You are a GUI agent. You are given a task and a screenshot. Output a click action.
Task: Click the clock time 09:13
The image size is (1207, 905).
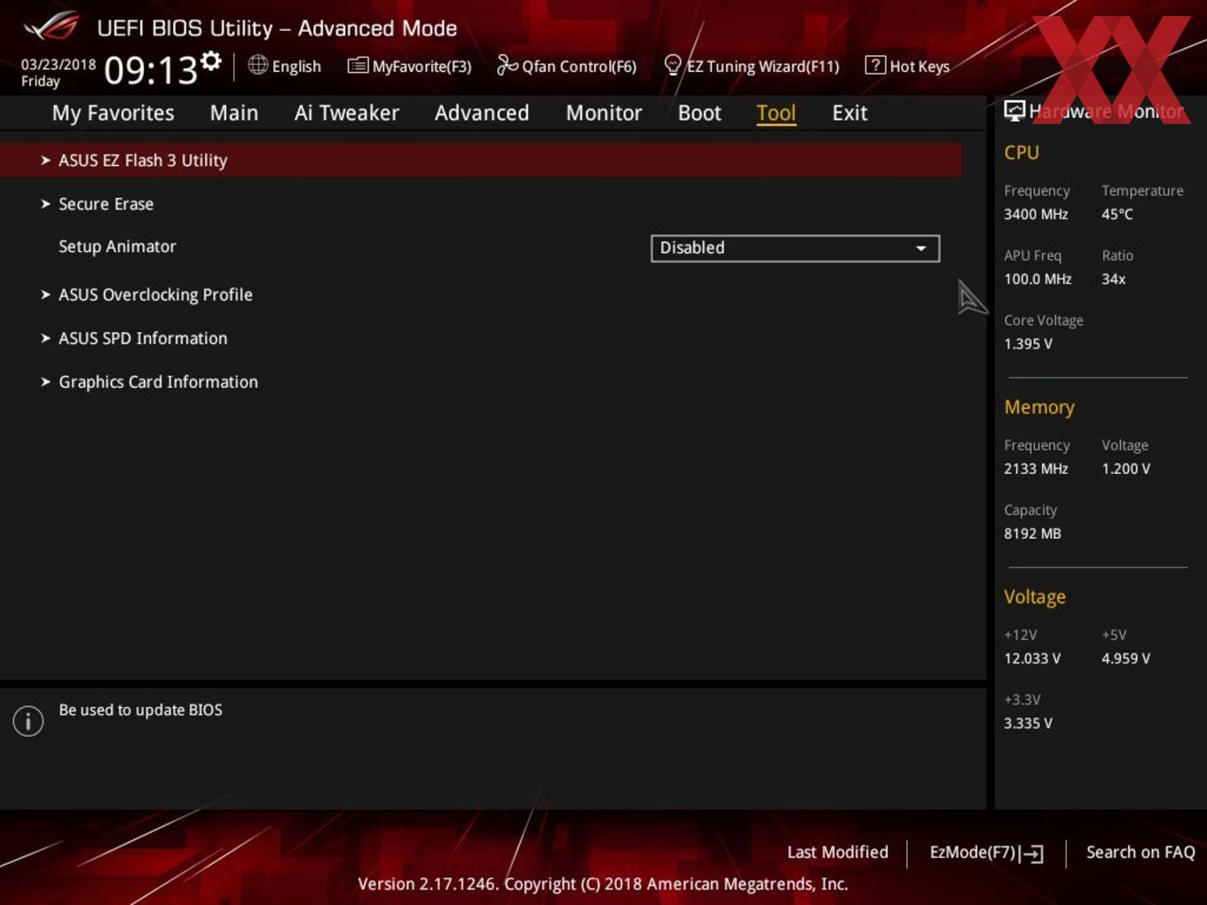pos(151,69)
